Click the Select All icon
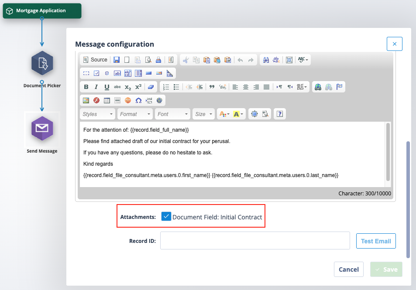Image resolution: width=416 pixels, height=290 pixels. [x=289, y=60]
